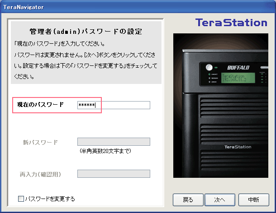Click the TeraNavigator title bar text
The height and width of the screenshot is (213, 276).
23,7
